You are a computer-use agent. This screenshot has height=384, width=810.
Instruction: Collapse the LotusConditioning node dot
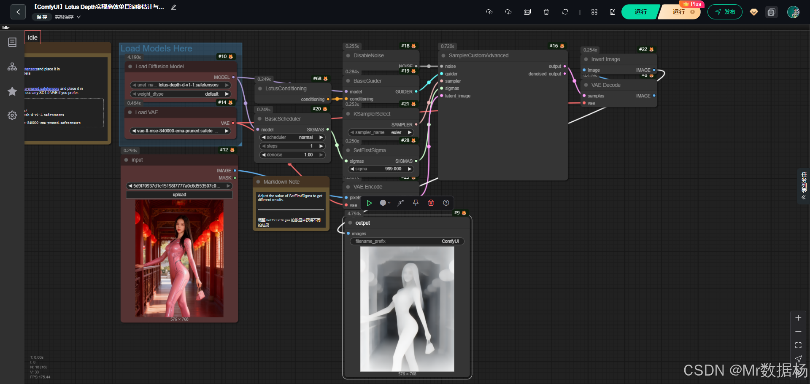click(x=260, y=89)
